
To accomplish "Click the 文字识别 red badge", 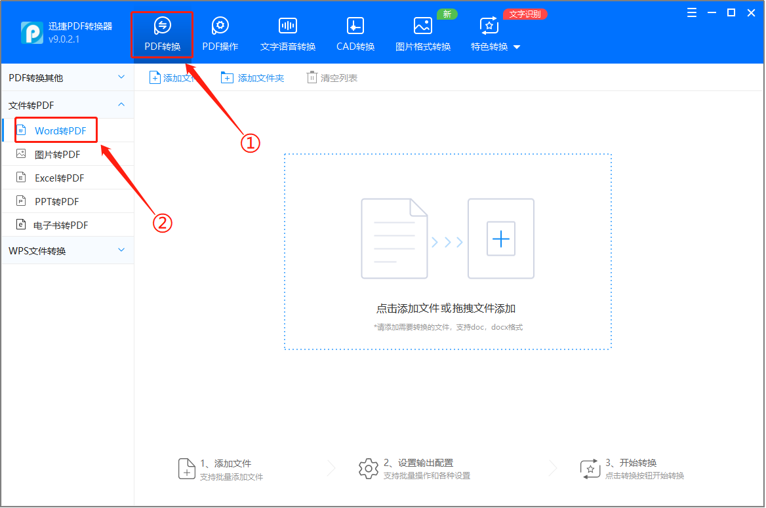I will click(x=525, y=14).
